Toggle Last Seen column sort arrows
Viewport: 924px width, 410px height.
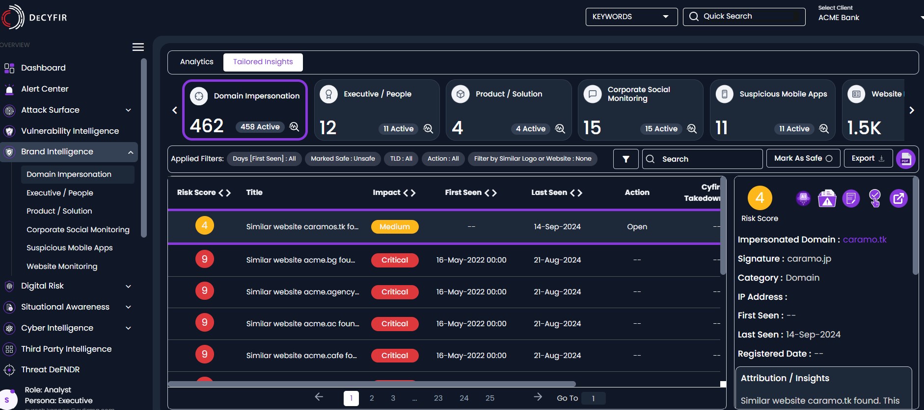tap(576, 193)
